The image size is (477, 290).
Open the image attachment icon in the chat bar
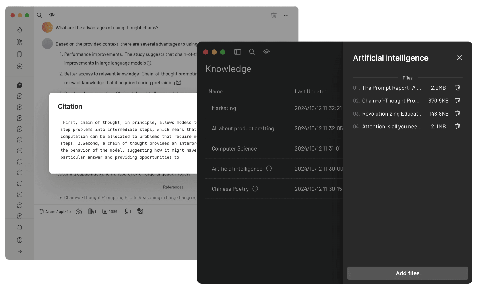[140, 211]
